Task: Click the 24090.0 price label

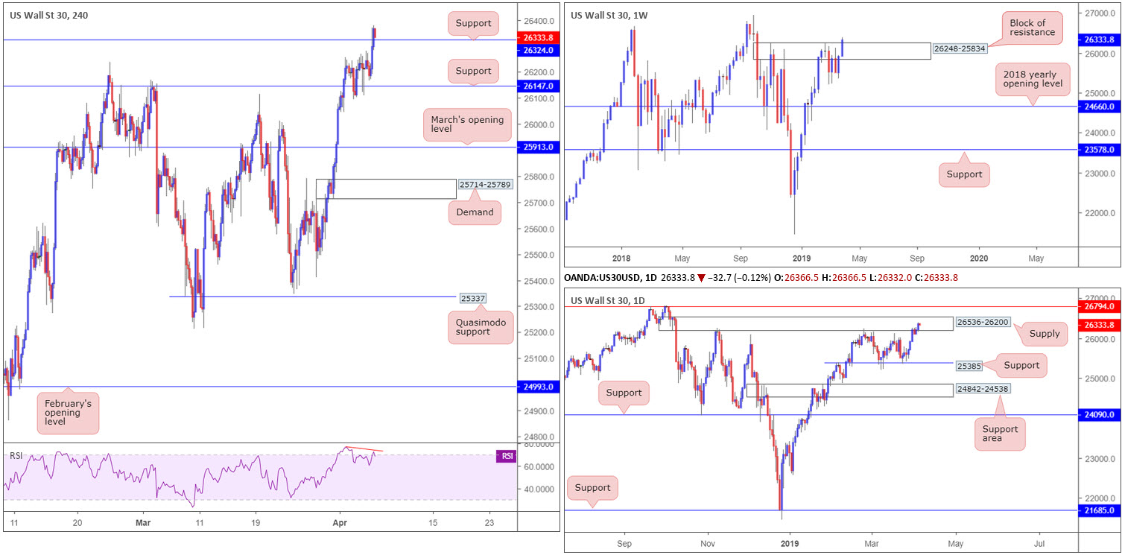Action: 1100,414
